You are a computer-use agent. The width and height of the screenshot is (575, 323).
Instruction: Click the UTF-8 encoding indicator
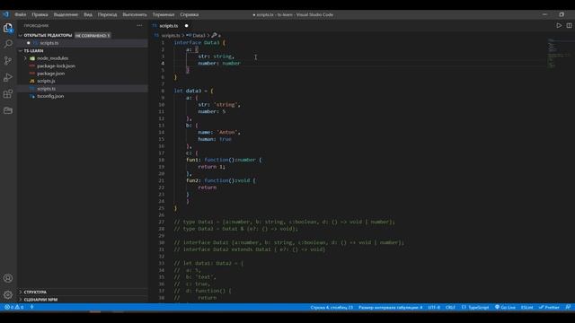pyautogui.click(x=434, y=307)
